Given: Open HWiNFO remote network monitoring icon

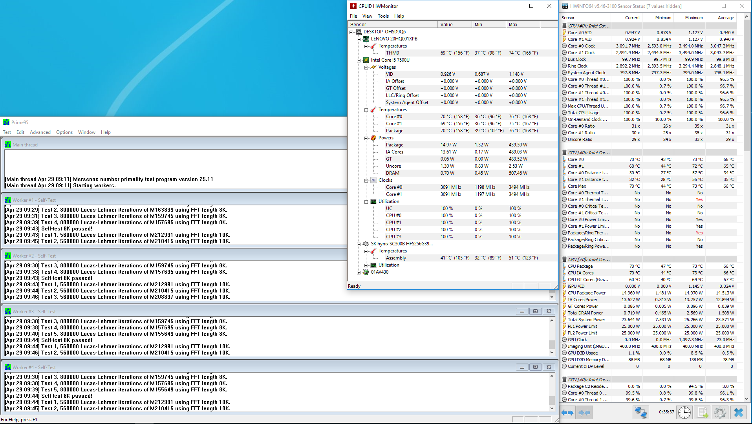Looking at the screenshot, I should click(x=640, y=413).
